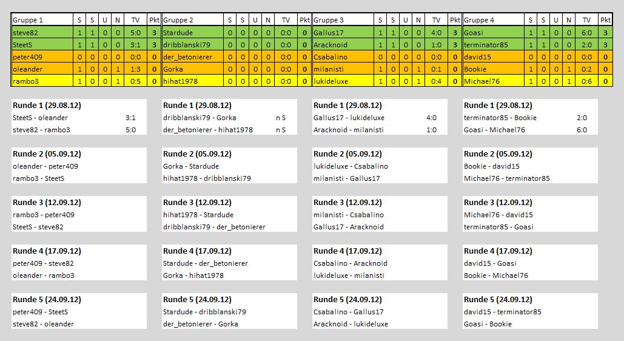
Task: Click the david15 - terminator85 fixture
Action: (x=502, y=312)
